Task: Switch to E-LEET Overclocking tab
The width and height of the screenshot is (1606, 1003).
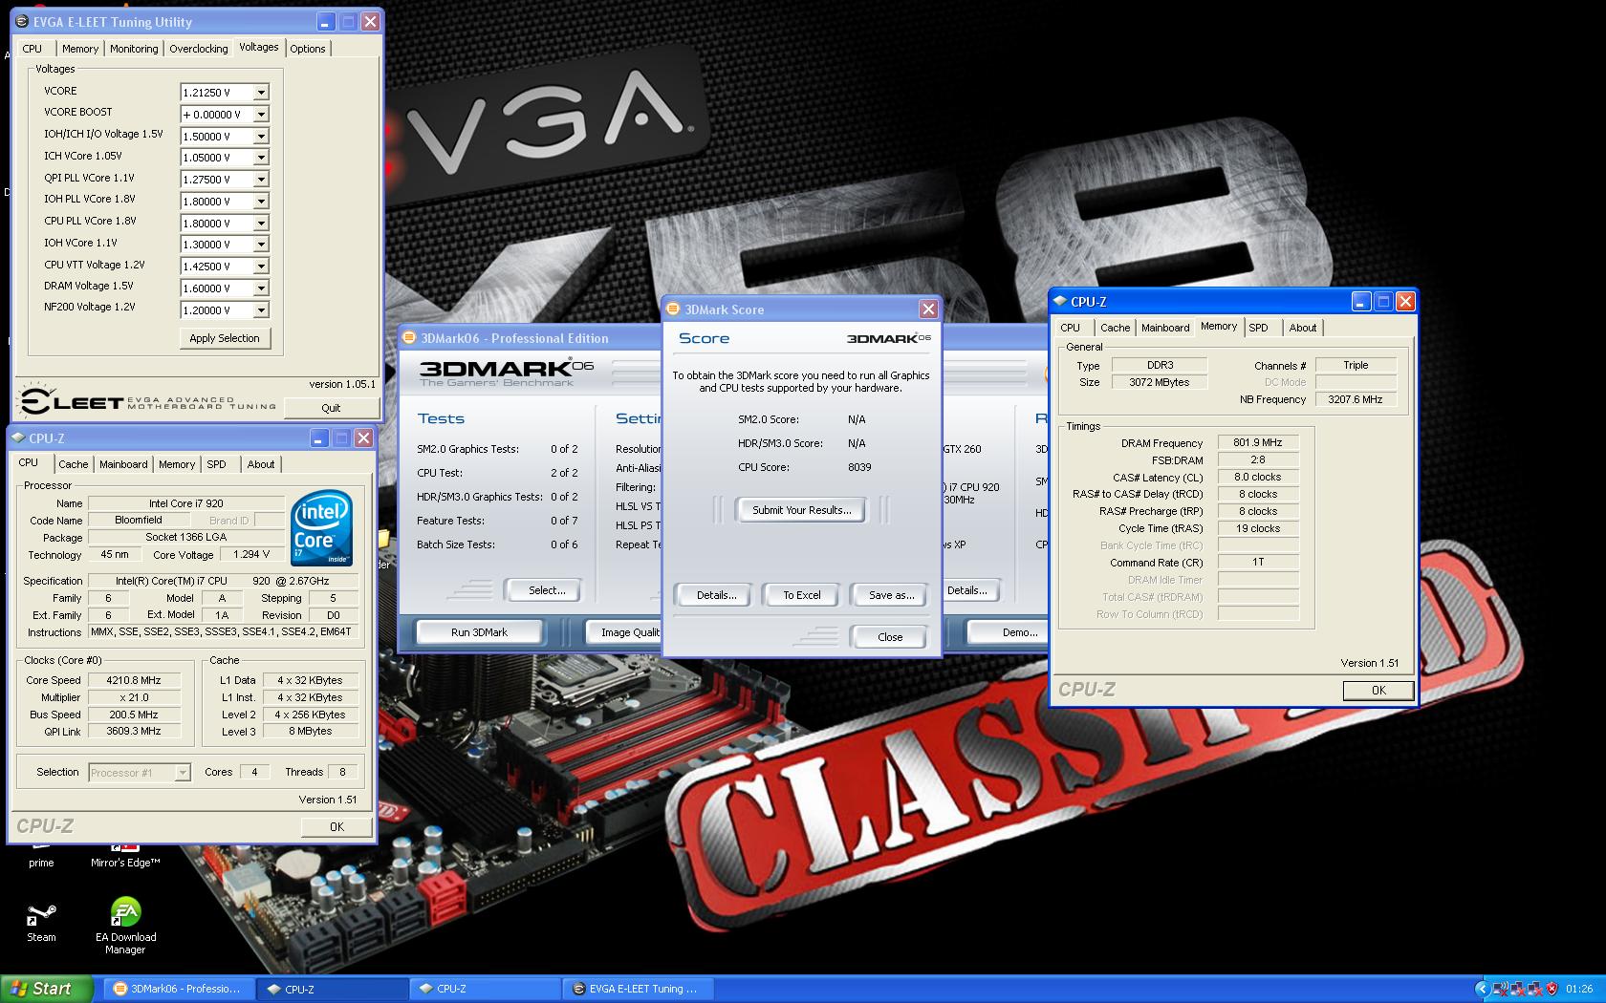Action: tap(199, 49)
